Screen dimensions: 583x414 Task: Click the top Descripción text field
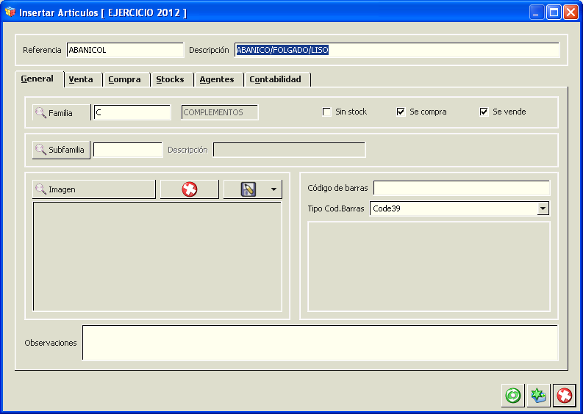pos(397,50)
